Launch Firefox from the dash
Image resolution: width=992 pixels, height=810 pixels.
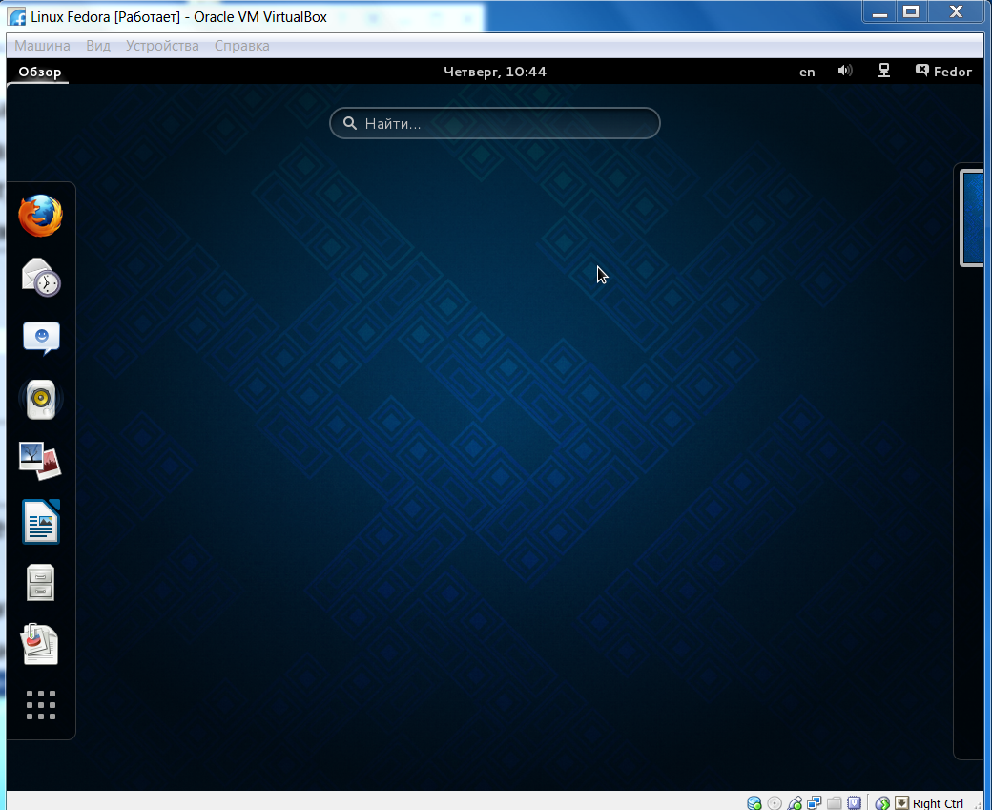(41, 216)
